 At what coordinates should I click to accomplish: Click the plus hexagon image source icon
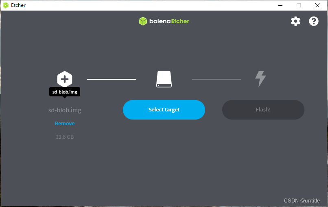coord(65,79)
